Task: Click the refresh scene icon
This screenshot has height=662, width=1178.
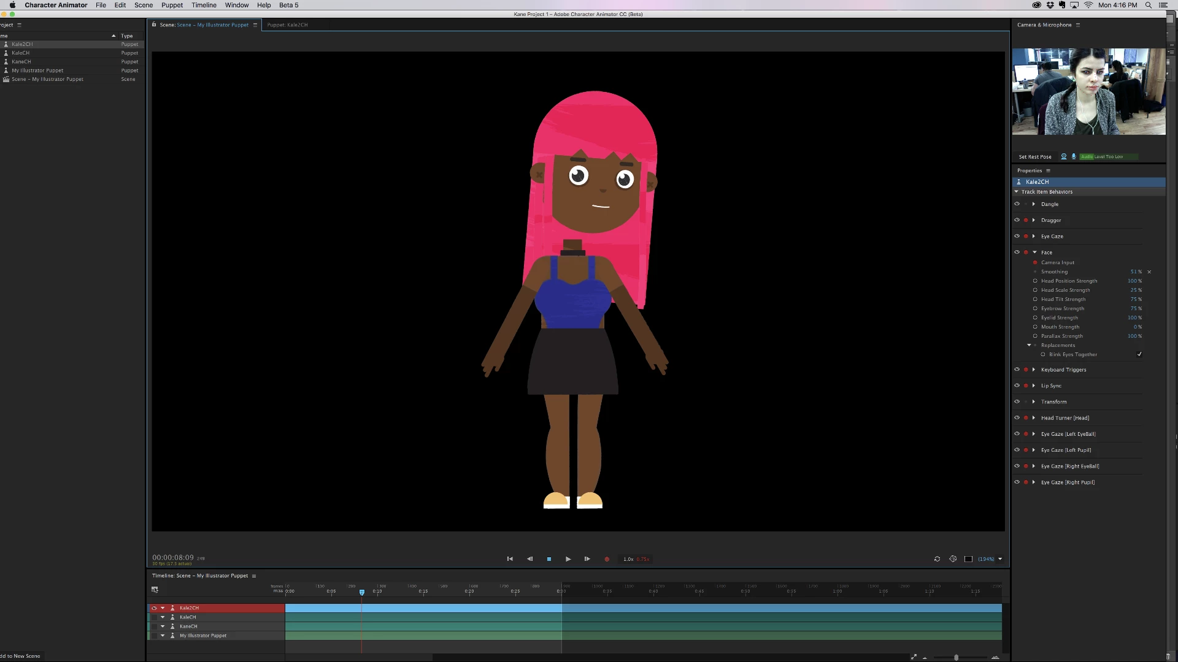Action: pyautogui.click(x=937, y=559)
